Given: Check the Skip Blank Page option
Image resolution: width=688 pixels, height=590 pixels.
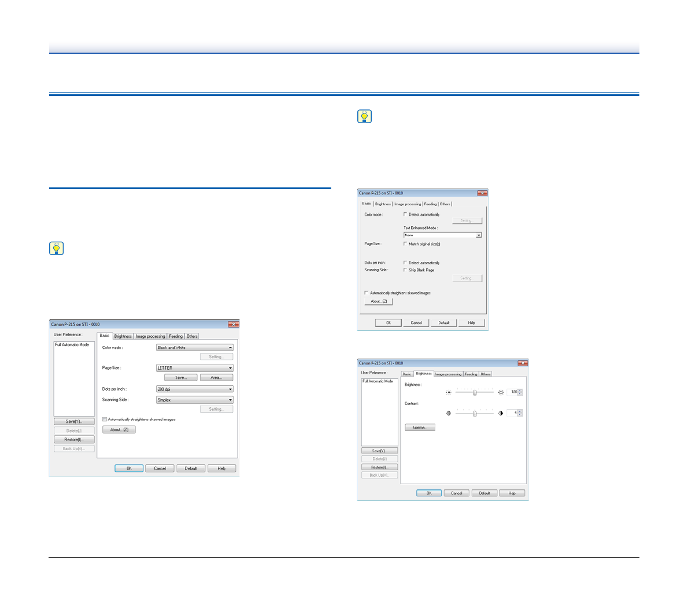Looking at the screenshot, I should point(405,270).
